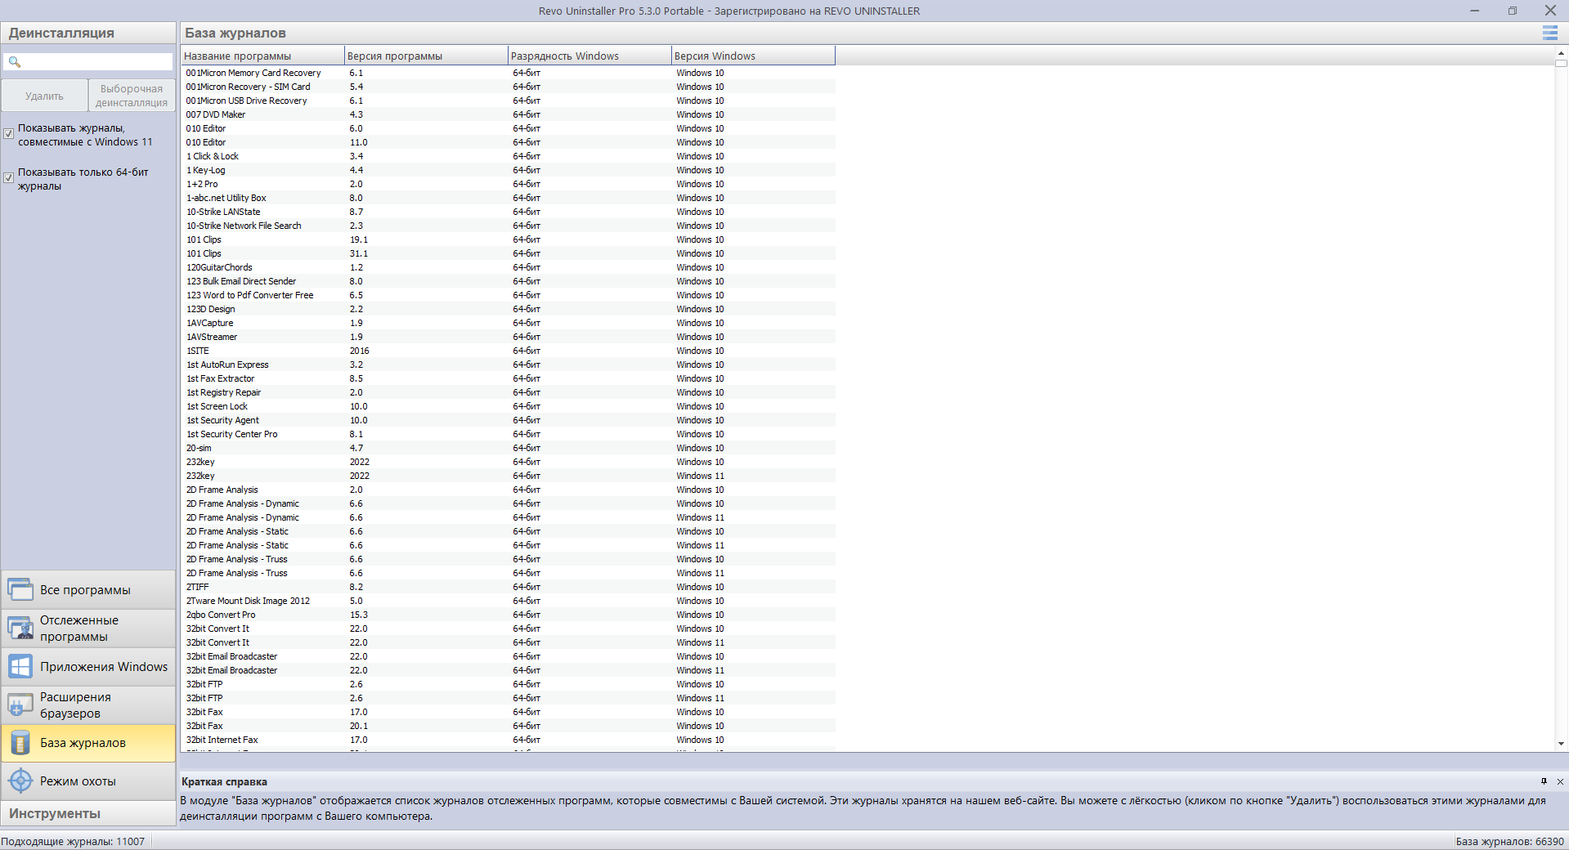Select row 1SITE

tap(508, 351)
